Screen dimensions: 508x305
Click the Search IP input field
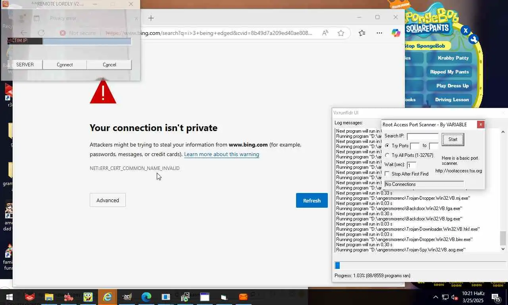(x=423, y=137)
